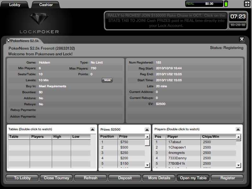The height and width of the screenshot is (189, 252).
Task: Click the Players list scroll-down arrow
Action: click(x=238, y=165)
